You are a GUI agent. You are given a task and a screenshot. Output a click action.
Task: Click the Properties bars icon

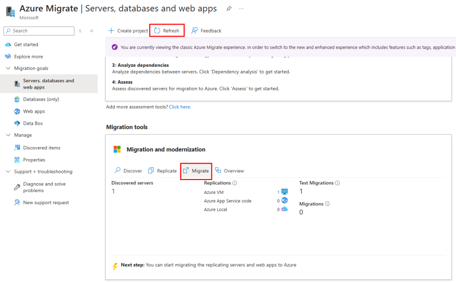pos(17,160)
